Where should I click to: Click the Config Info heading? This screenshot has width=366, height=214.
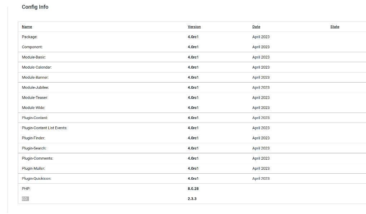(x=35, y=7)
